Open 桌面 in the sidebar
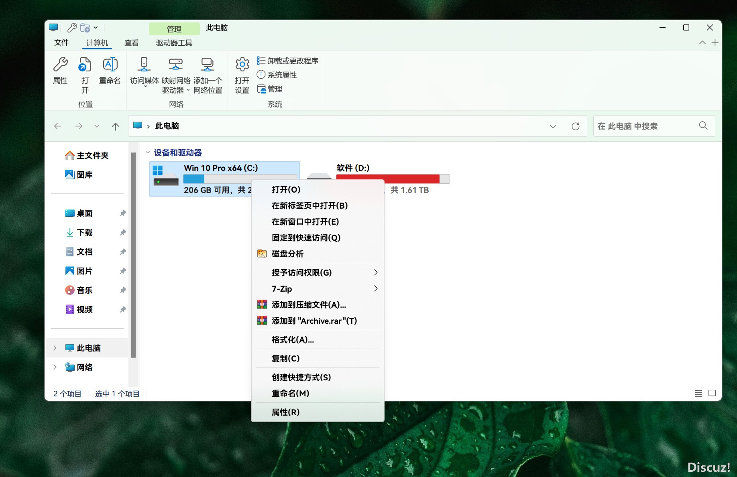The height and width of the screenshot is (477, 737). pyautogui.click(x=79, y=213)
